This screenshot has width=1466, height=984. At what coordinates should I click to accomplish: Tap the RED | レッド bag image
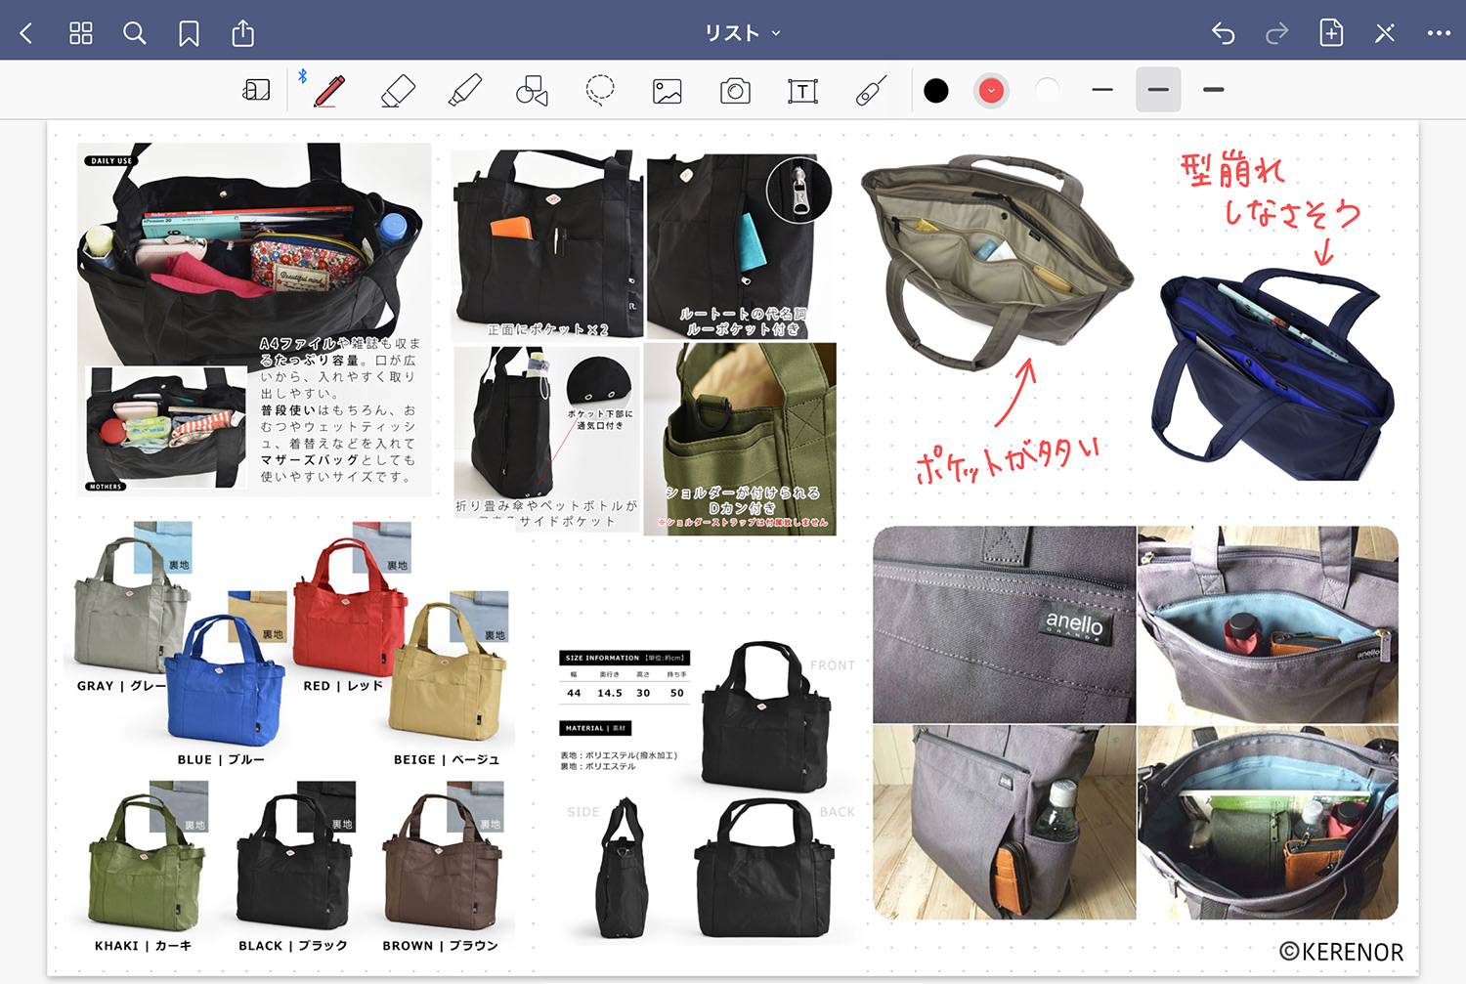350,606
